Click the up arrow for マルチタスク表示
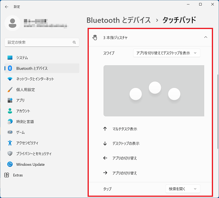Screen dimensions: 219x198 [105, 129]
